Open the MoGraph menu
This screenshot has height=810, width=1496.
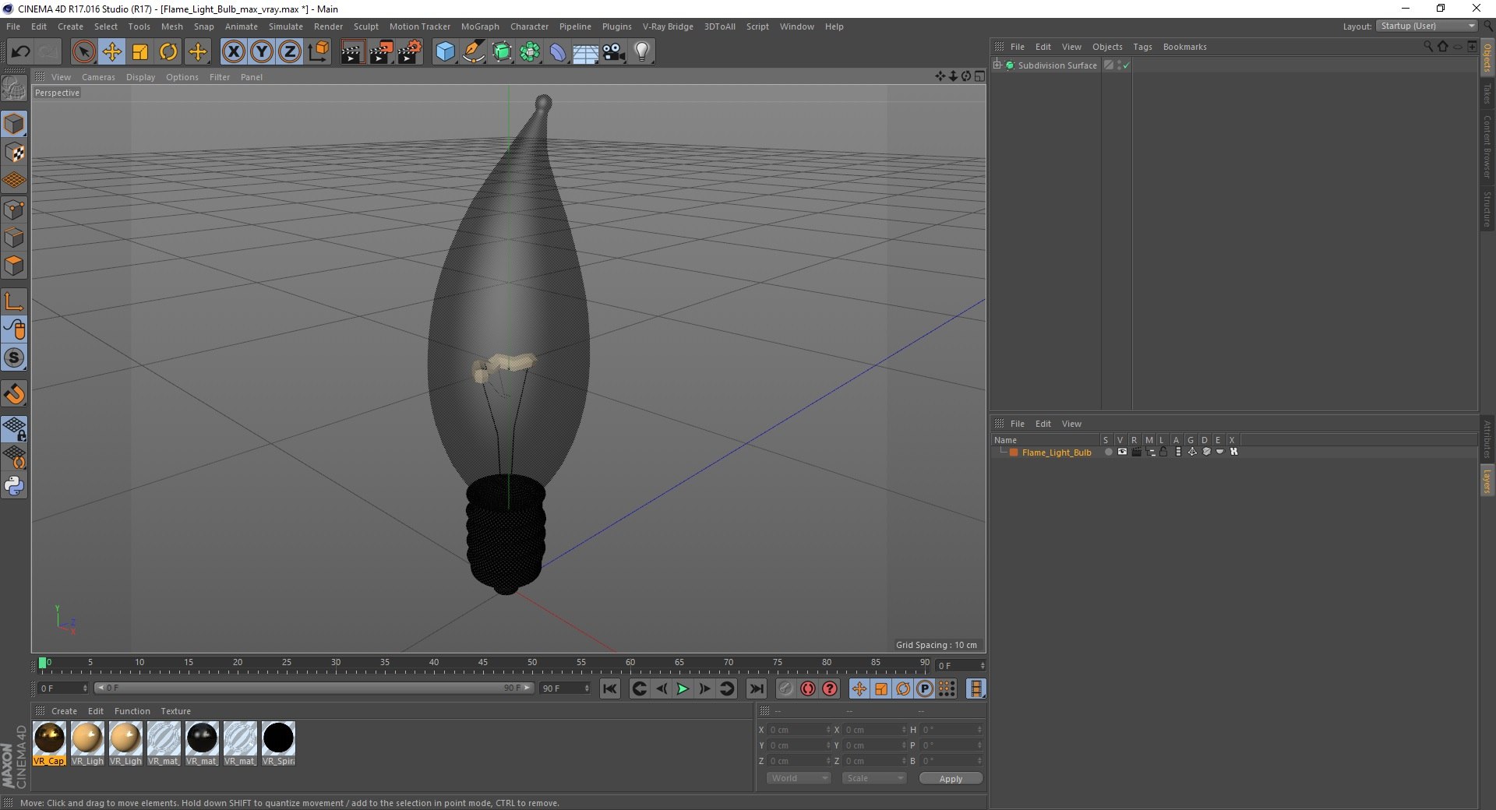(x=480, y=26)
